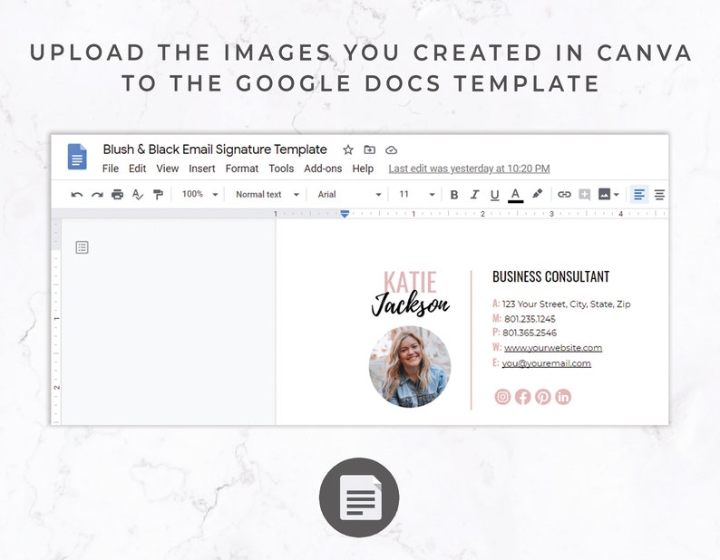This screenshot has width=720, height=560.
Task: Open the you@youremail.com link
Action: (x=547, y=363)
